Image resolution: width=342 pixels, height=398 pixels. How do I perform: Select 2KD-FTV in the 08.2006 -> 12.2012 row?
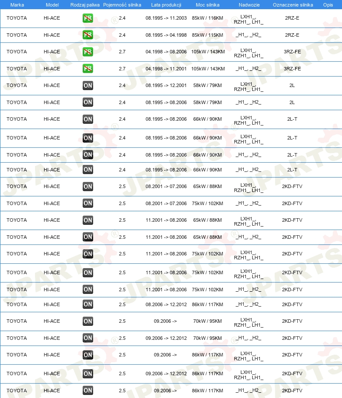292,304
